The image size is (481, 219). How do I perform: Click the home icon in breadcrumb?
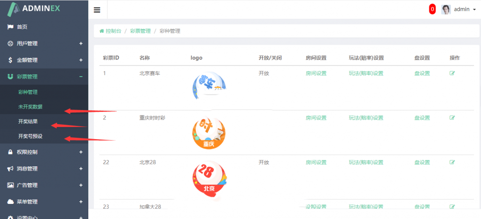[x=101, y=31]
